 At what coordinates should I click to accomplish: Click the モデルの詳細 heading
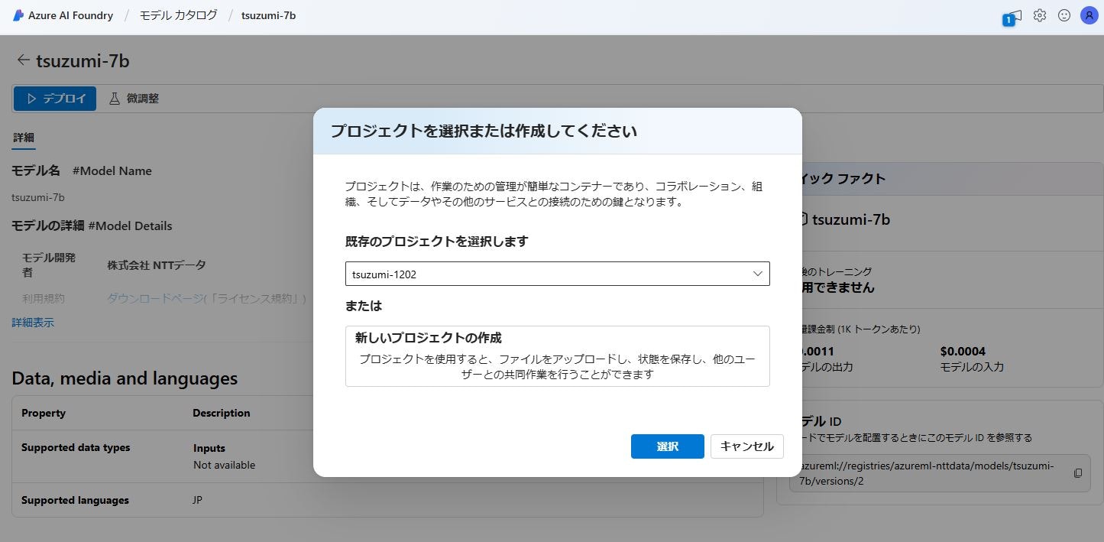point(48,226)
